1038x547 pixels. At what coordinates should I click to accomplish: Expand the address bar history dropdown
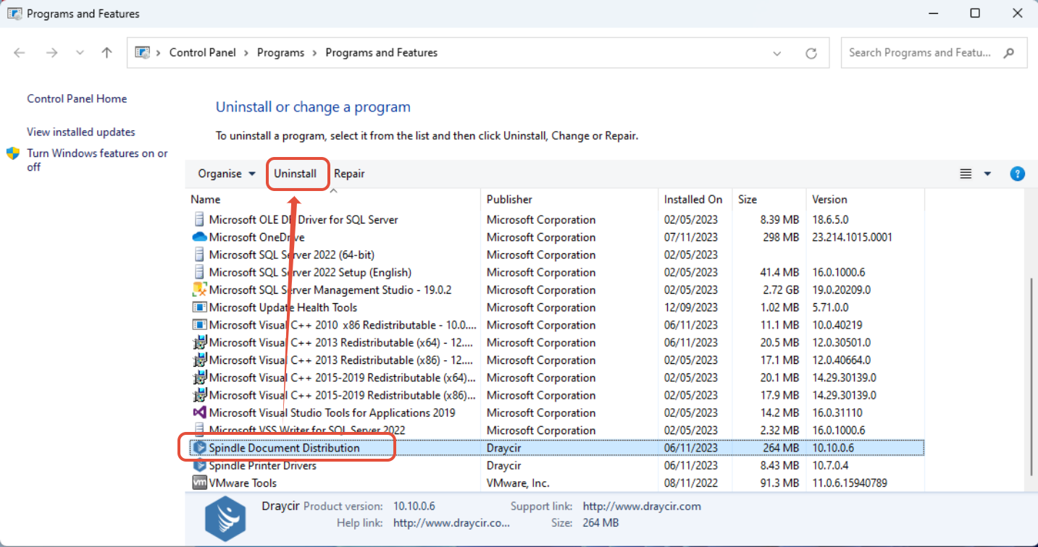777,53
